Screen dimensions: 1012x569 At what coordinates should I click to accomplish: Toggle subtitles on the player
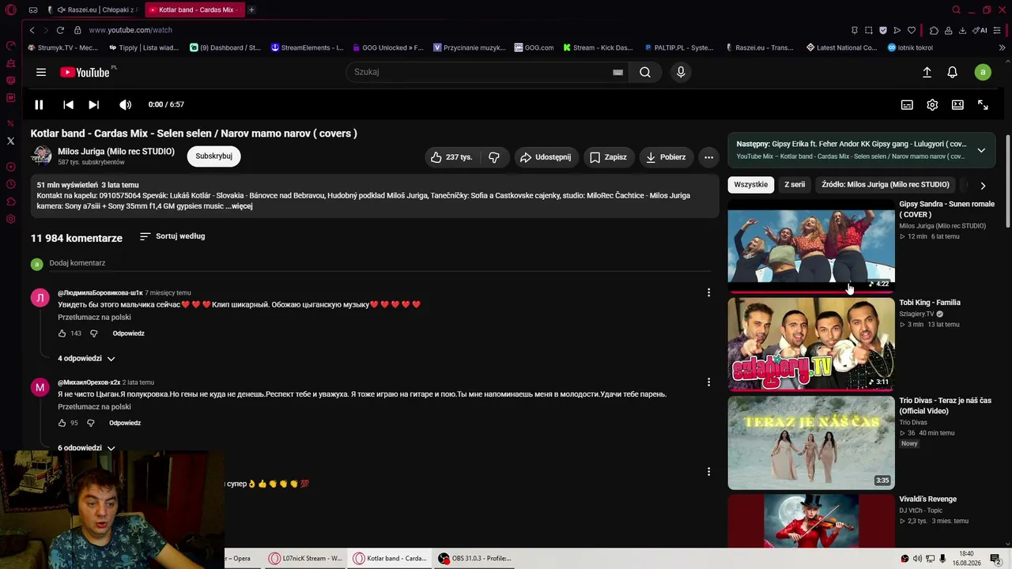click(x=907, y=104)
